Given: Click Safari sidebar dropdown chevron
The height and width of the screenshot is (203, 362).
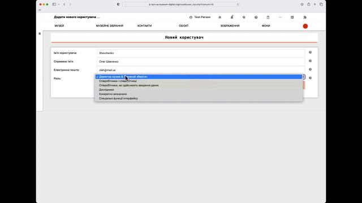Looking at the screenshot, I should click(x=59, y=5).
